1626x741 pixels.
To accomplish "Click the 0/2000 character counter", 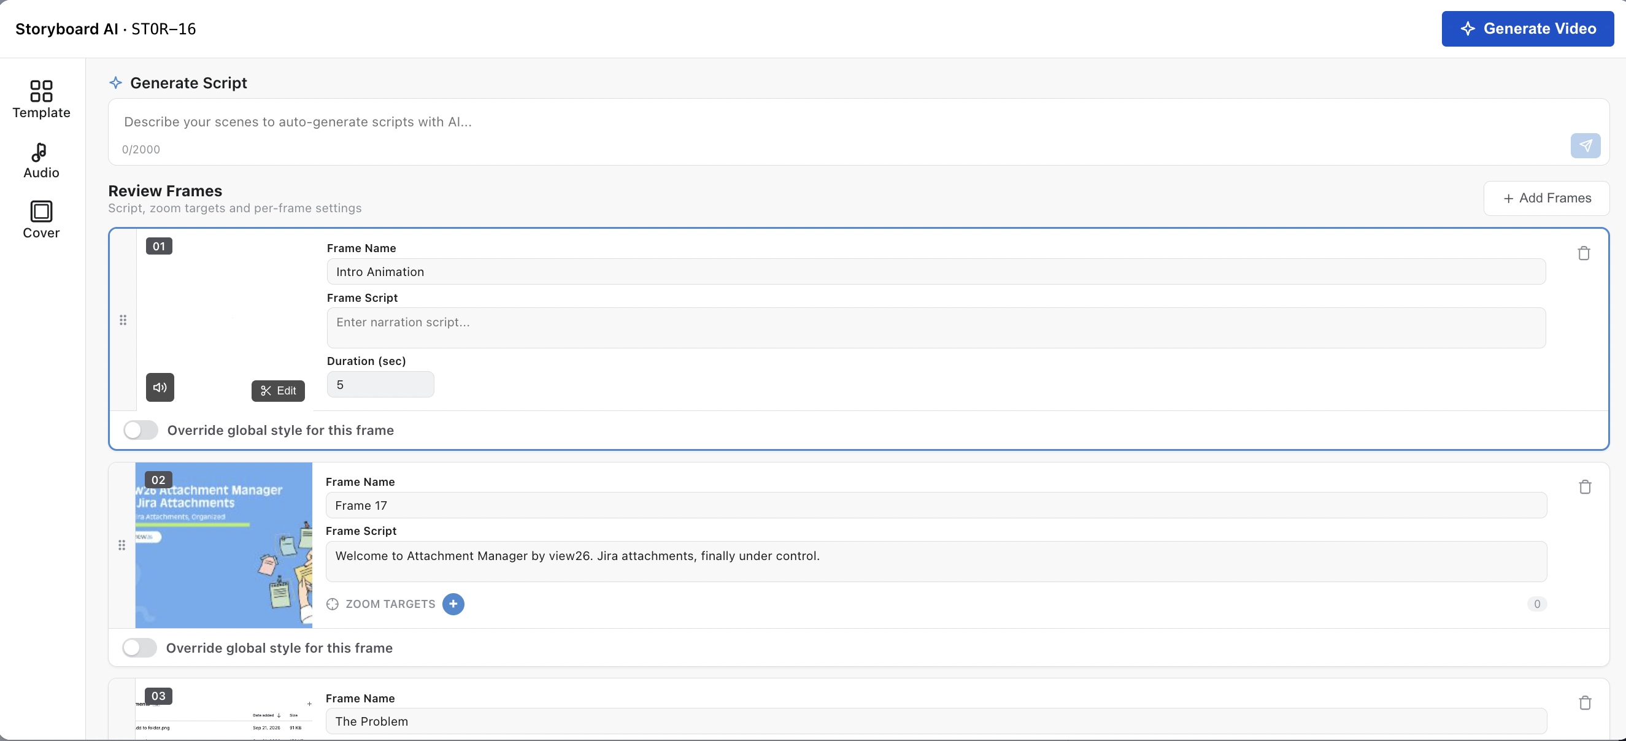I will 141,150.
